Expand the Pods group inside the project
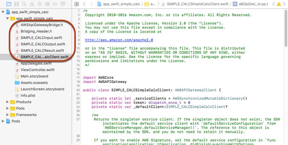Screen dimensions: 288x145 point(8,108)
